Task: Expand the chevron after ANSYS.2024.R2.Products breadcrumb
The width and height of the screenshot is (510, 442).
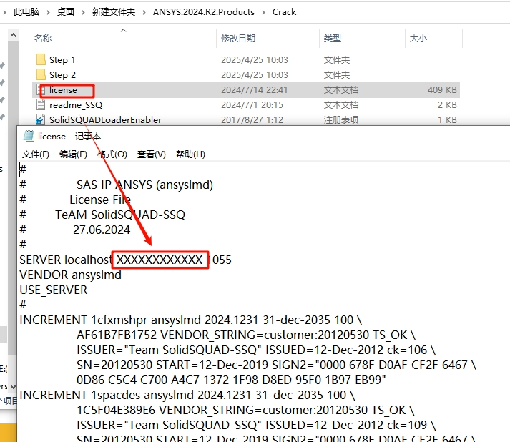Action: point(263,12)
